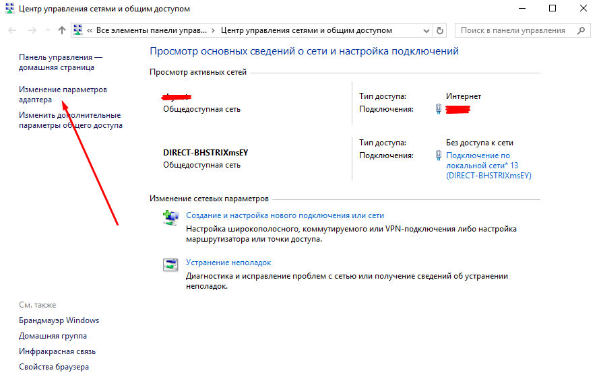Viewport: 599px width, 385px height.
Task: Go back with the back arrow
Action: (12, 30)
